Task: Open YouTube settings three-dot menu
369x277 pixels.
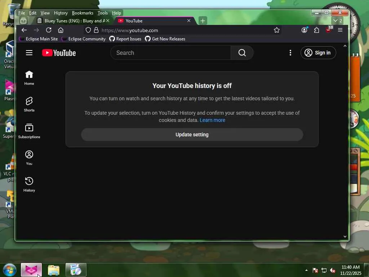Action: click(290, 53)
